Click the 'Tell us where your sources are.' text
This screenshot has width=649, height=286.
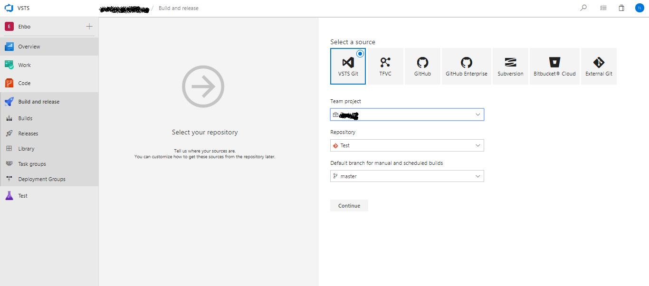tap(205, 151)
